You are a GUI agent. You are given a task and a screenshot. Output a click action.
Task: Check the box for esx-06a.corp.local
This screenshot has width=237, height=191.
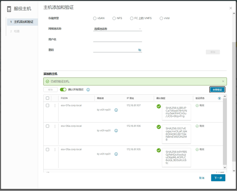pyautogui.click(x=47, y=126)
